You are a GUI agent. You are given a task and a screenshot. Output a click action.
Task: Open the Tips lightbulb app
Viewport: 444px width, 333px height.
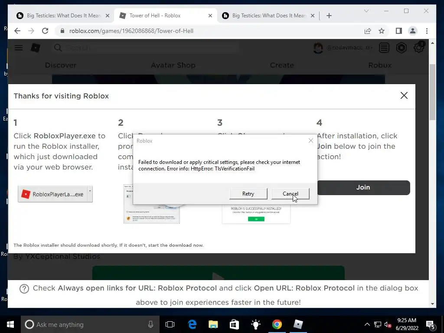[256, 324]
